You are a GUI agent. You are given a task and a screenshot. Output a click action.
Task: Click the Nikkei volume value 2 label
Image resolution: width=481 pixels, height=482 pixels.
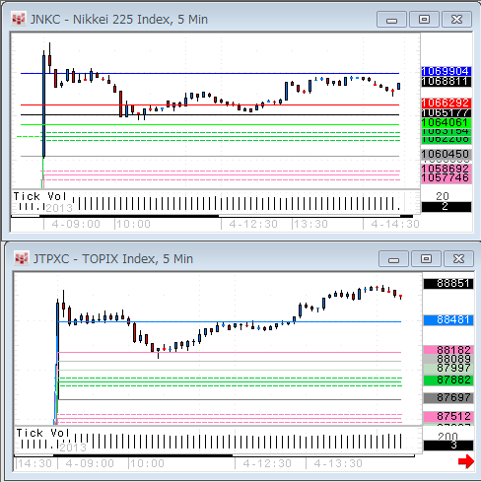click(x=447, y=207)
